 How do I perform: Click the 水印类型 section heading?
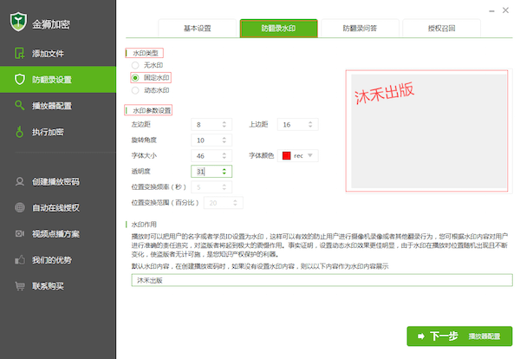146,53
